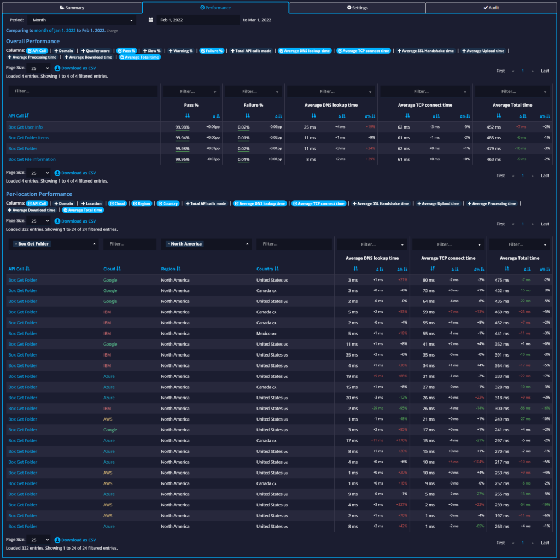Click Last in bottom pagination
The width and height of the screenshot is (560, 560).
click(545, 543)
